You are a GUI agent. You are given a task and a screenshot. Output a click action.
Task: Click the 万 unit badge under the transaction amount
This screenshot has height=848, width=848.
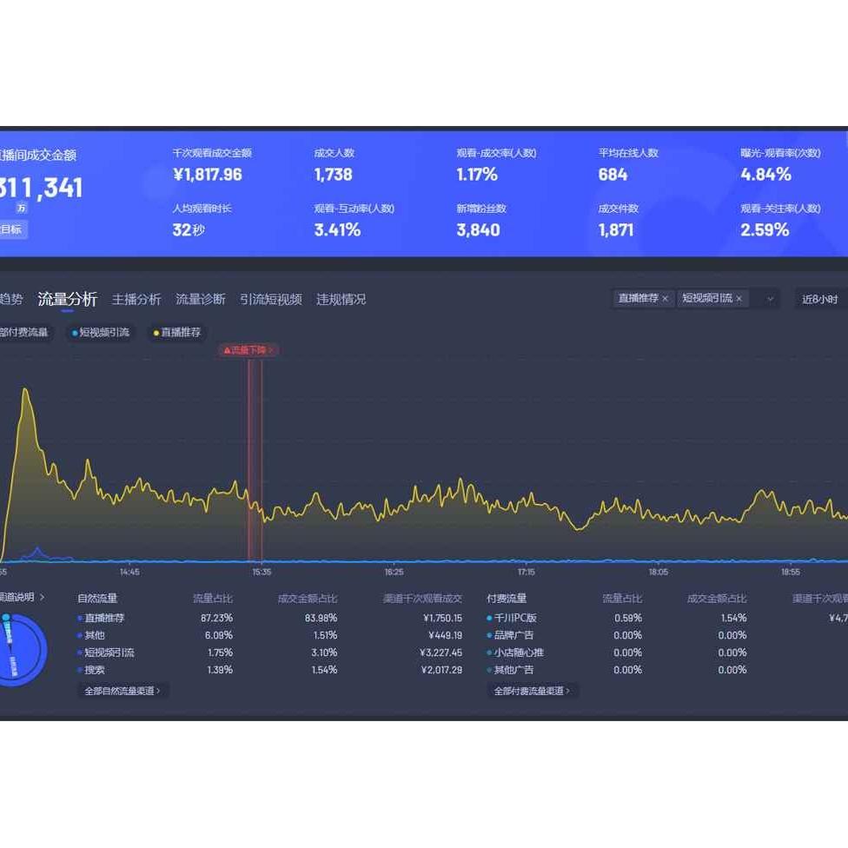tap(21, 208)
